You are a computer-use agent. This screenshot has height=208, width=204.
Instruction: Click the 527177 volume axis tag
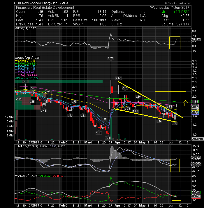[197, 139]
